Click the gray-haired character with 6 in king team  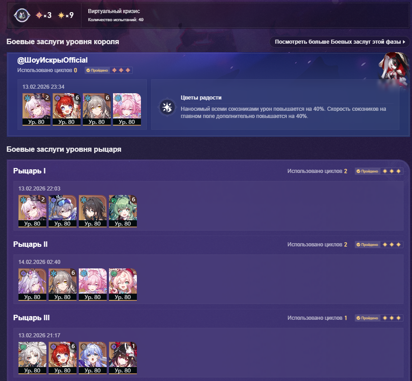click(x=97, y=109)
